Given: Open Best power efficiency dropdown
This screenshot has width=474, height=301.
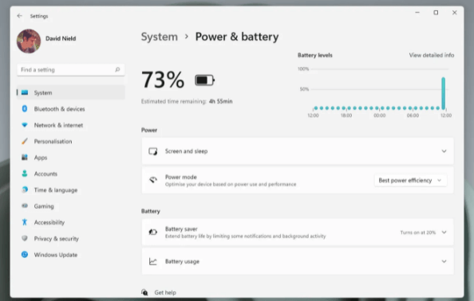Looking at the screenshot, I should click(410, 180).
